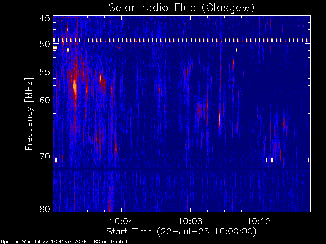326x244 pixels.
Task: Click the 10:12 time axis label
Action: point(259,221)
